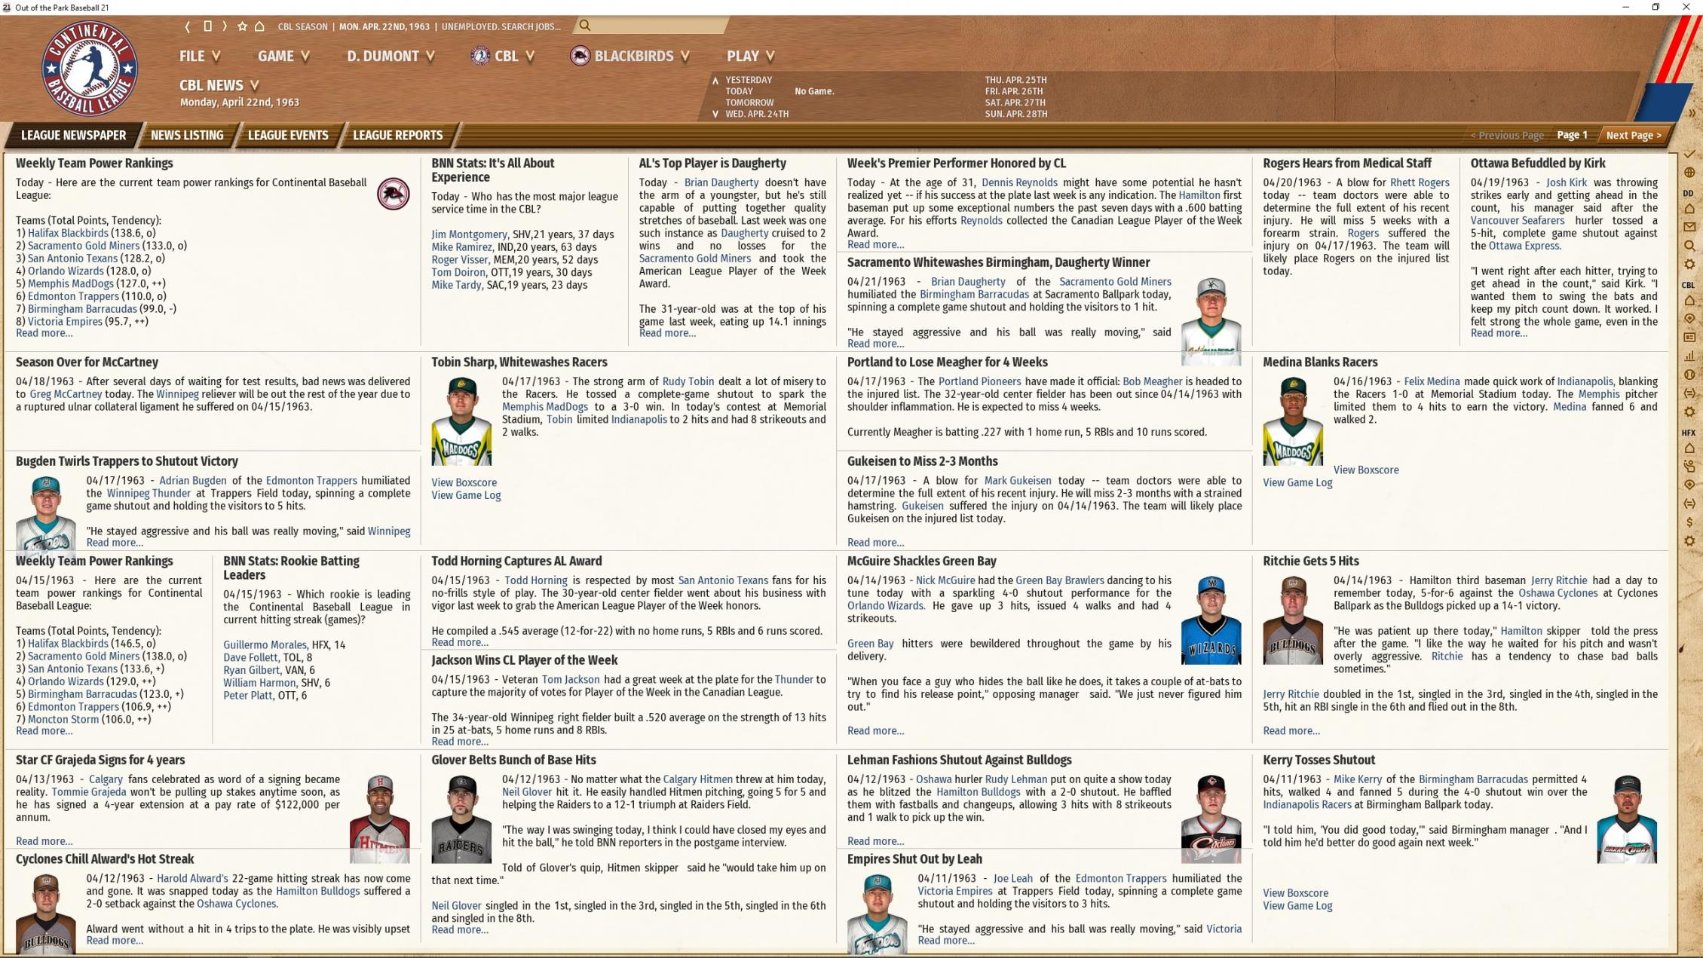The image size is (1703, 958).
Task: Click the dollar sign finances icon in sidebar
Action: point(1689,522)
